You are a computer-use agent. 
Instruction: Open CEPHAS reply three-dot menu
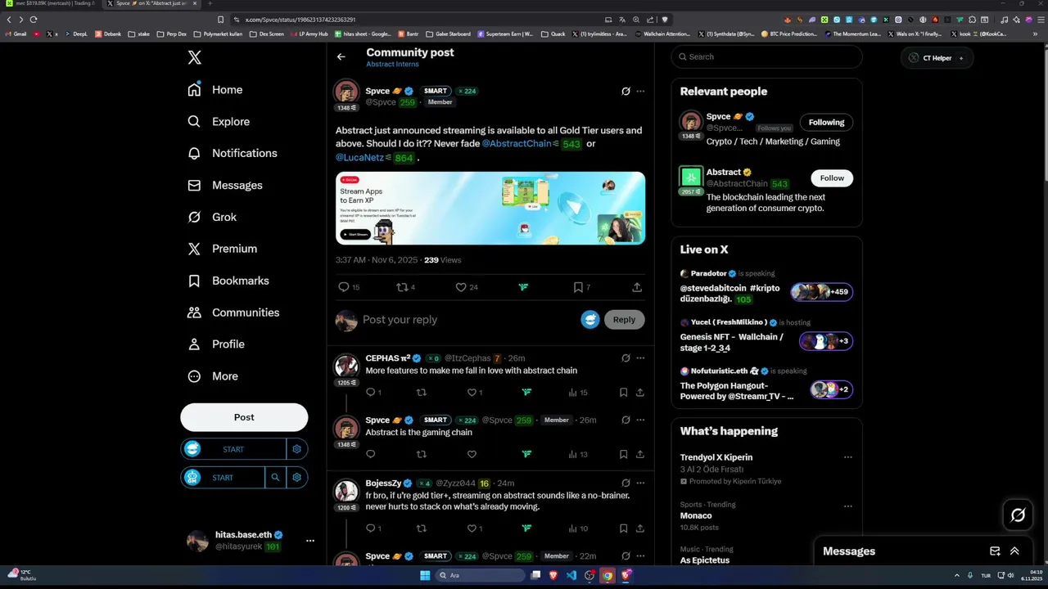point(640,358)
